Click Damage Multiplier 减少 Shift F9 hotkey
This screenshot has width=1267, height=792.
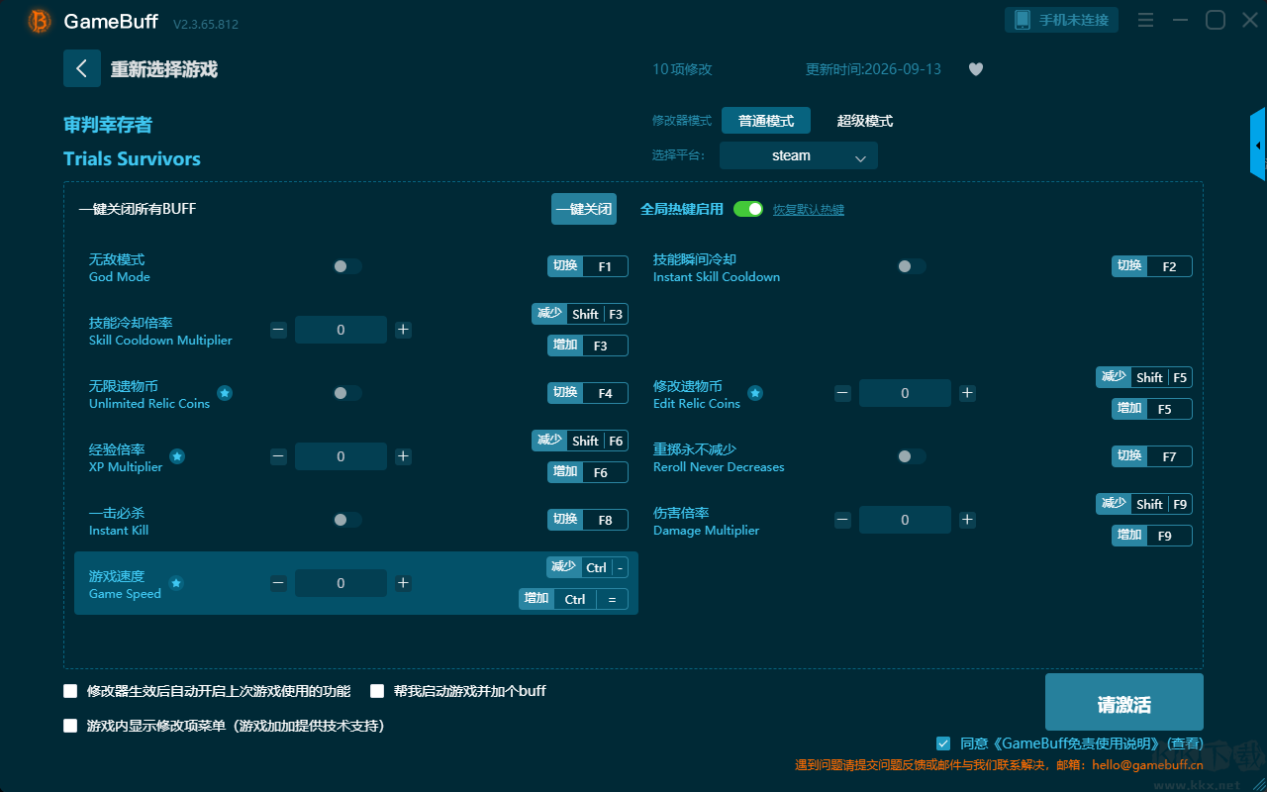tap(1144, 504)
